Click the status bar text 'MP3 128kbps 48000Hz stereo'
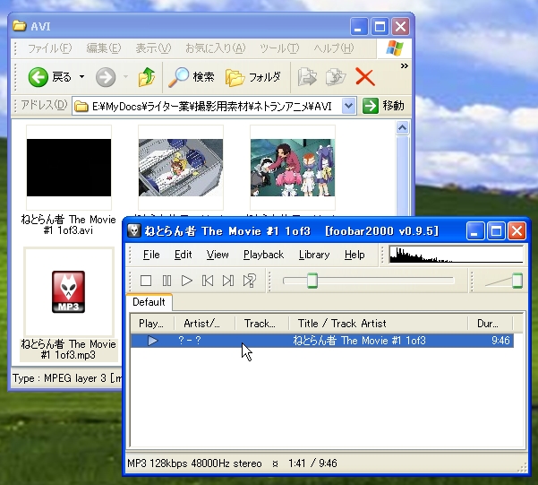538x485 pixels. (194, 463)
